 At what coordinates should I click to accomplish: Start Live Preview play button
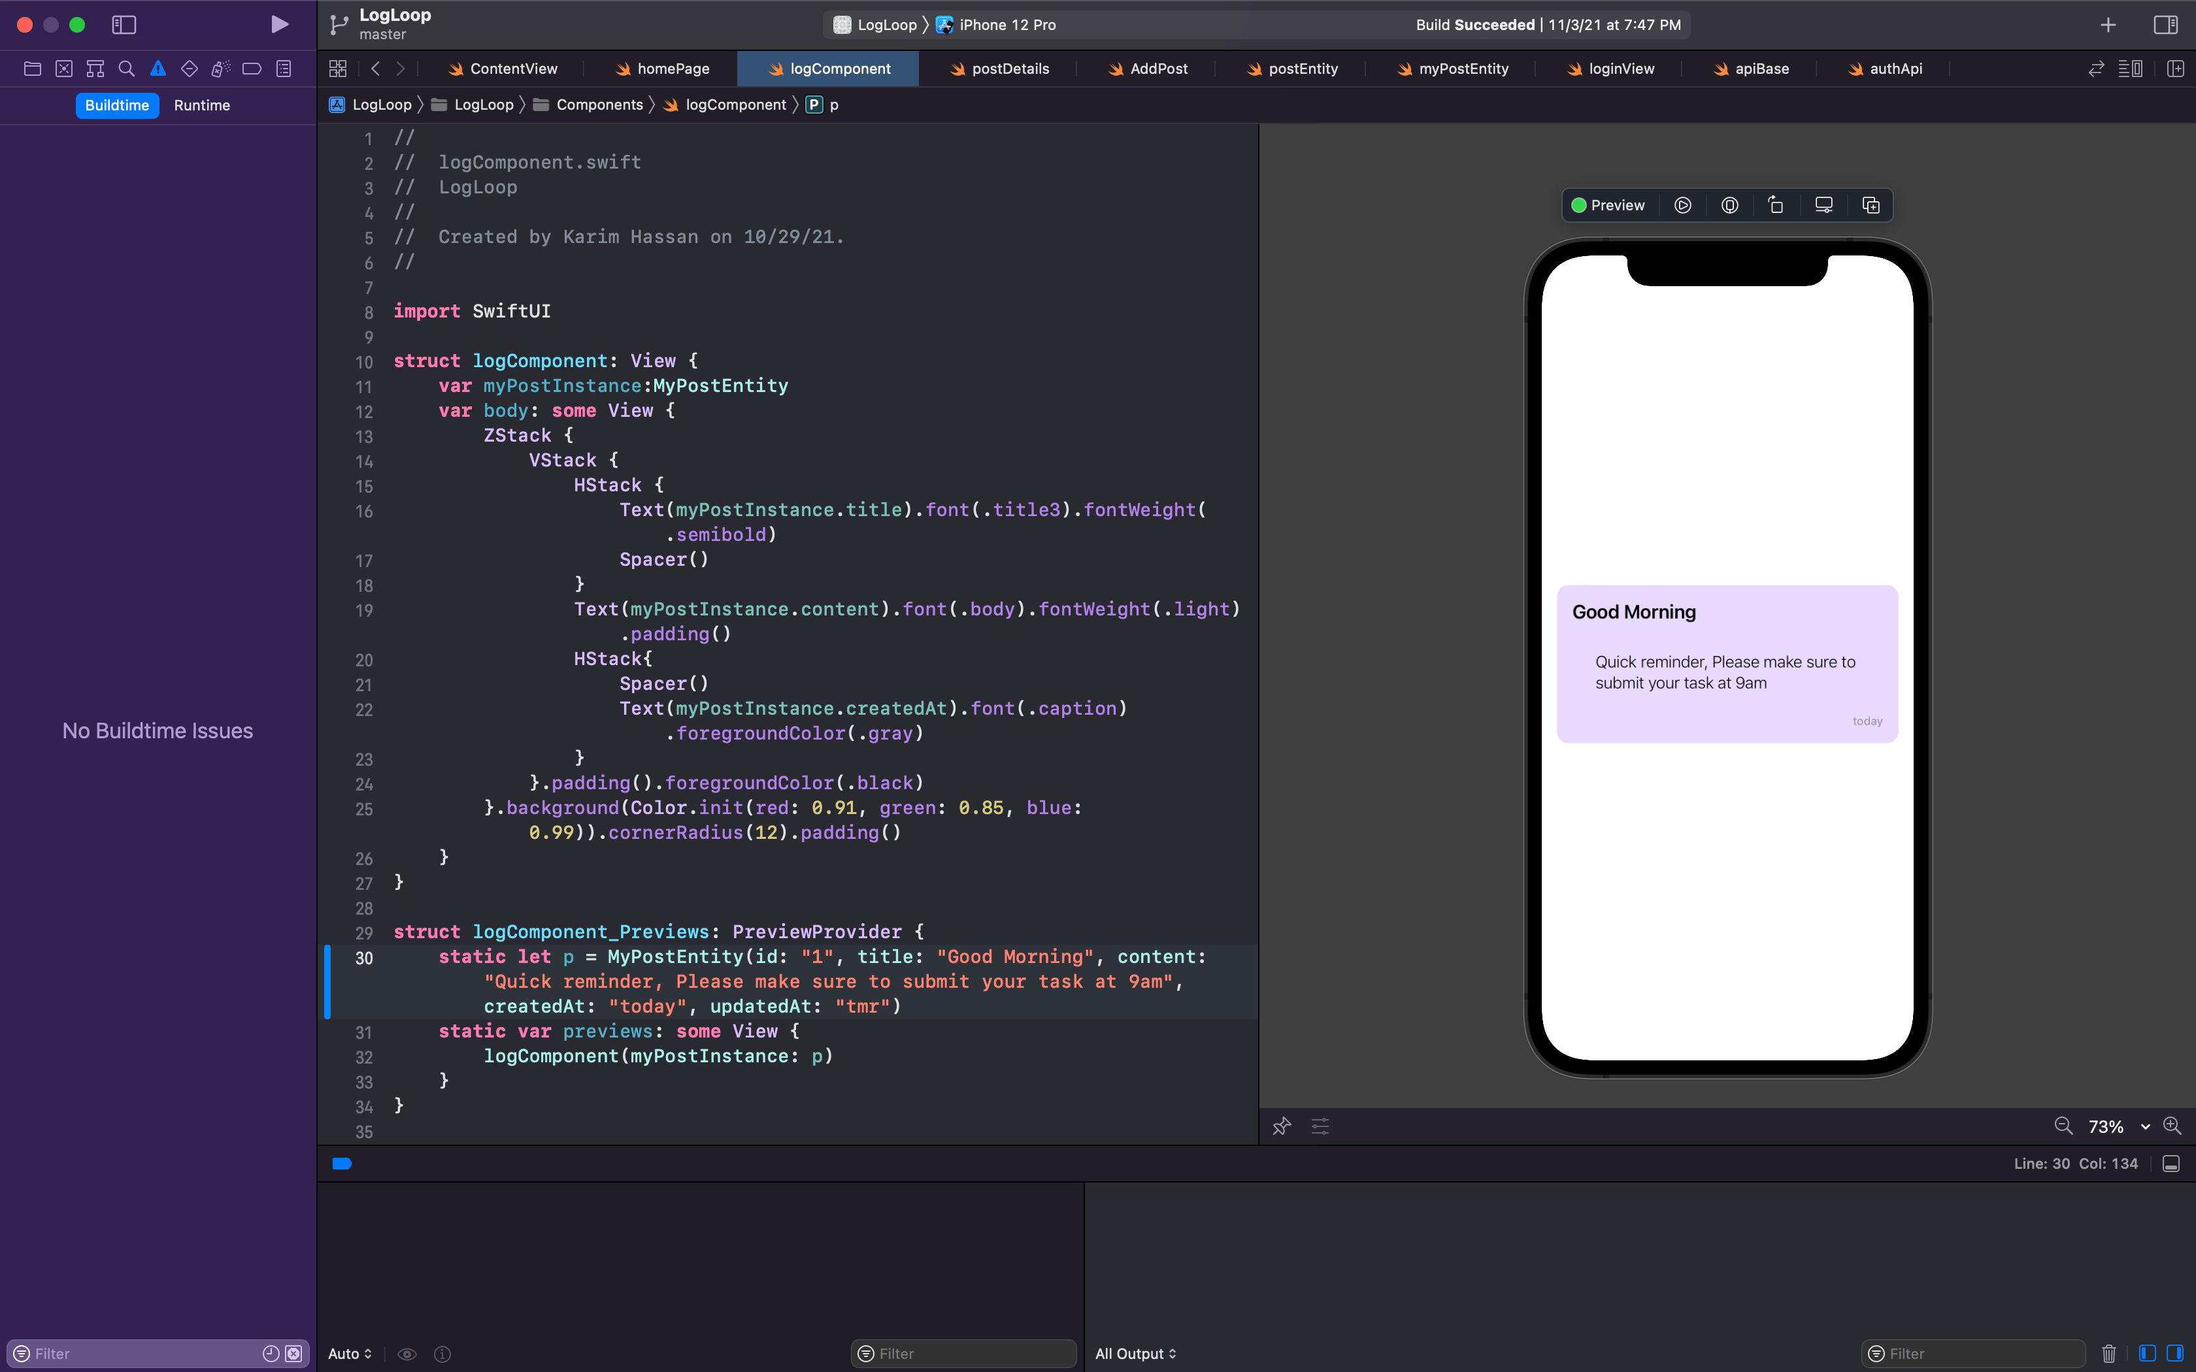[1682, 205]
